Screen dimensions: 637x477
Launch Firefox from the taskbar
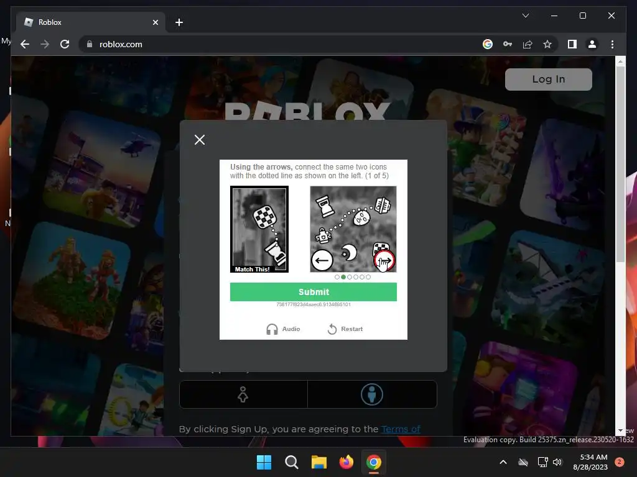coord(346,462)
